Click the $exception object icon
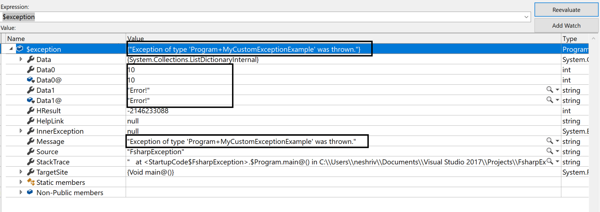Viewport: 600px width, 212px height. pyautogui.click(x=20, y=49)
